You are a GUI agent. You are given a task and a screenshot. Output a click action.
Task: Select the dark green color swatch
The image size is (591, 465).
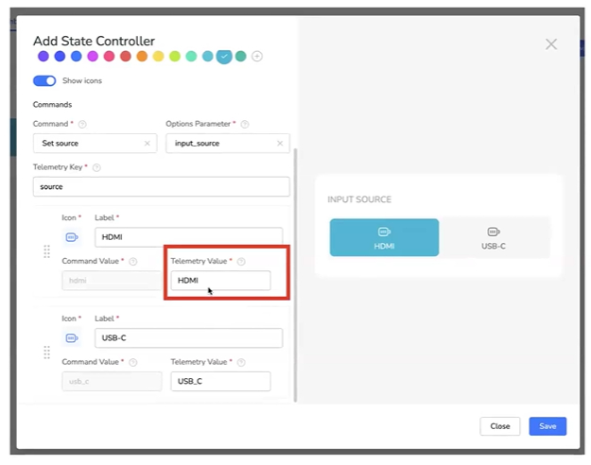pos(241,57)
